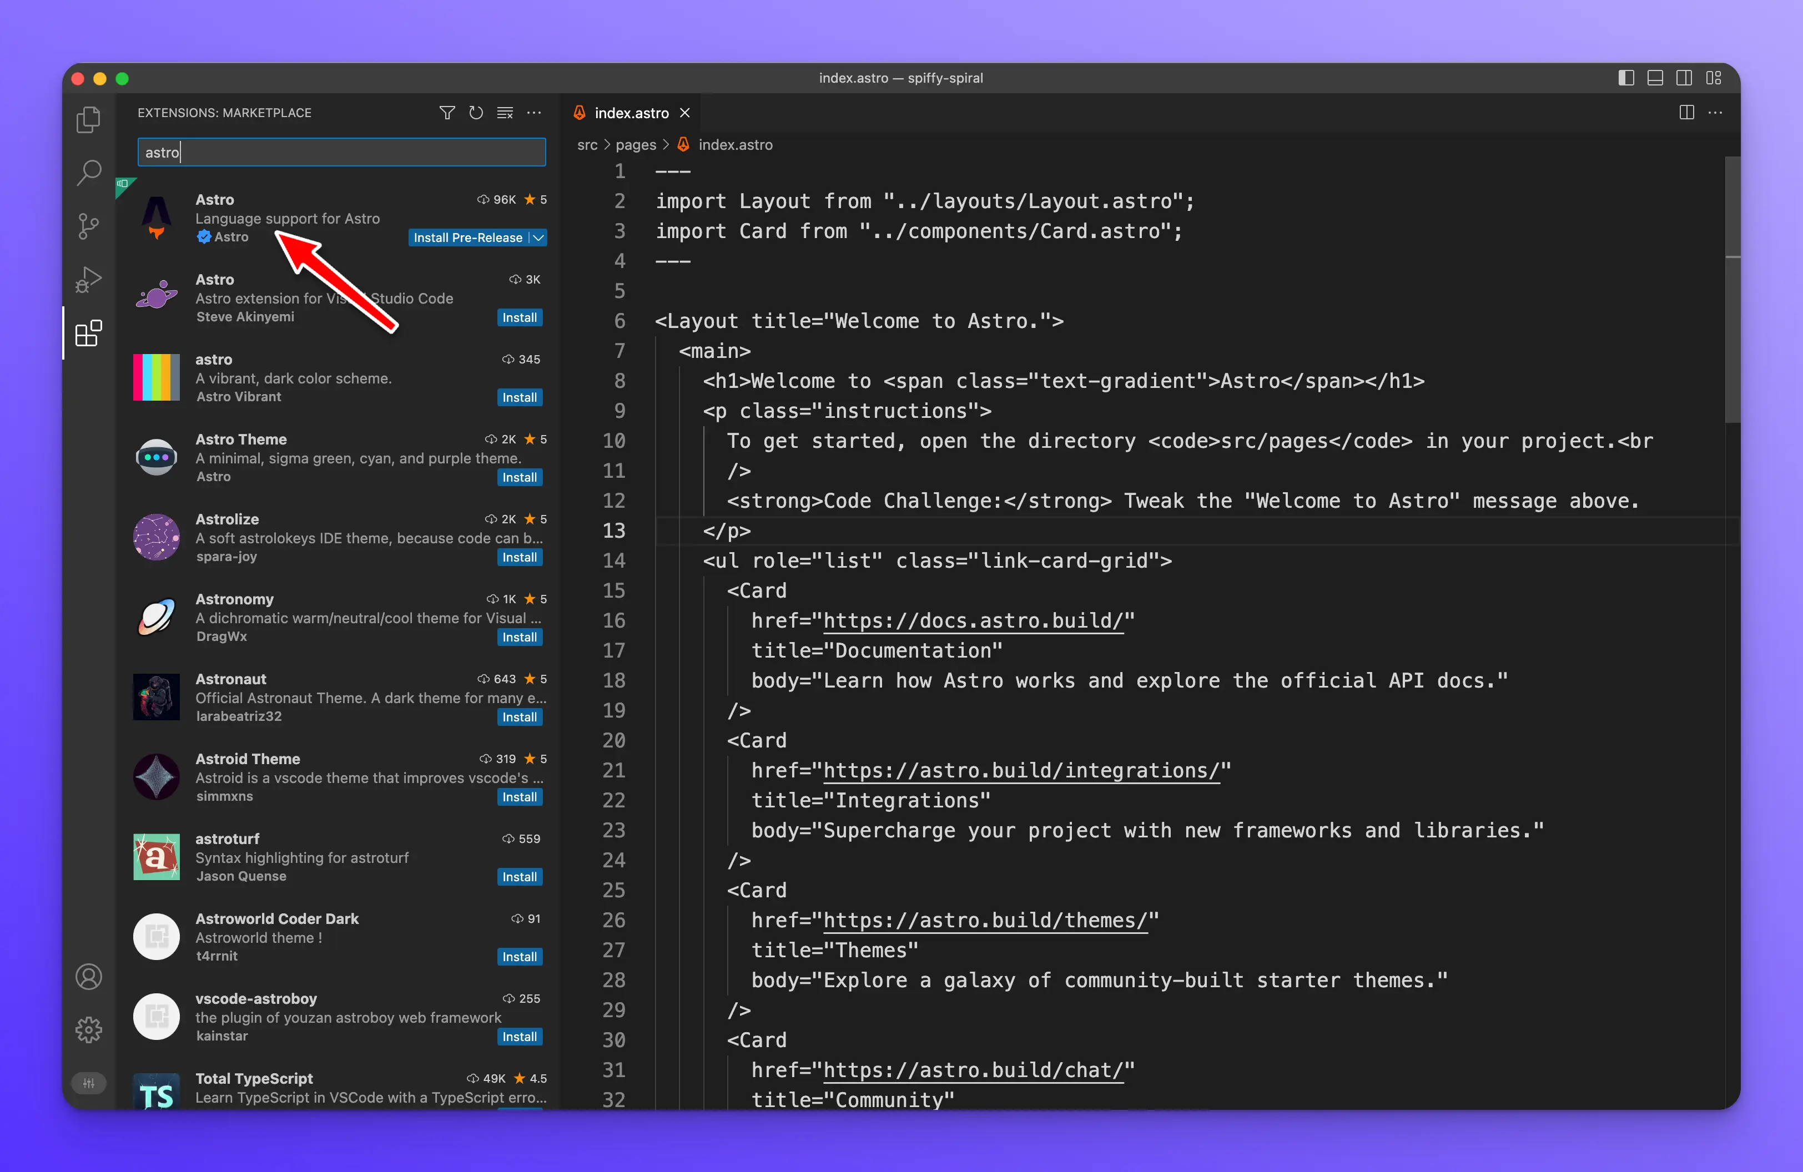
Task: Click the Astroworld Coder Dark placeholder icon
Action: [156, 937]
